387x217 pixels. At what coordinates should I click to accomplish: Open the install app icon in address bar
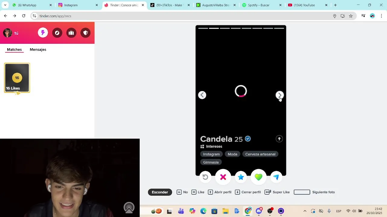[x=343, y=16]
